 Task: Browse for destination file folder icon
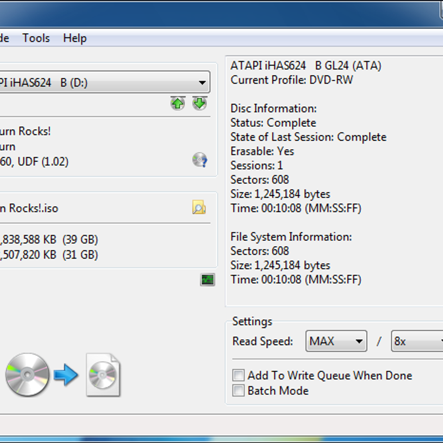coord(199,207)
